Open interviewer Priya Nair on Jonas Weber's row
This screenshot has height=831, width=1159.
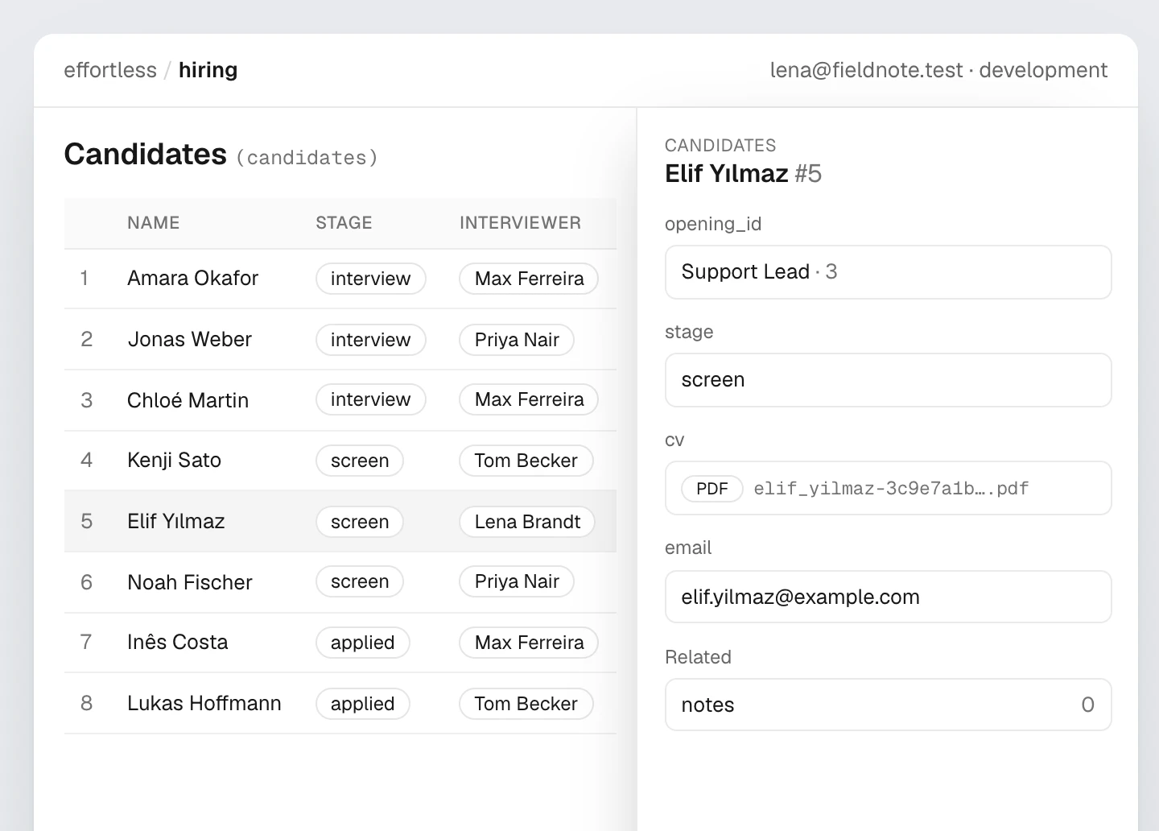click(516, 340)
